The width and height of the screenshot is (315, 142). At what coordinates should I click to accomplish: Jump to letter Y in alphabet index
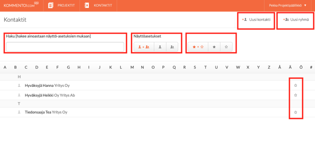(x=258, y=67)
